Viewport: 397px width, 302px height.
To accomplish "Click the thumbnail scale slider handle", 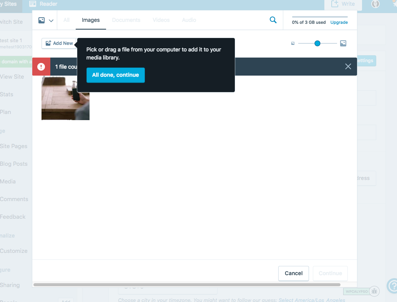I will pos(317,43).
